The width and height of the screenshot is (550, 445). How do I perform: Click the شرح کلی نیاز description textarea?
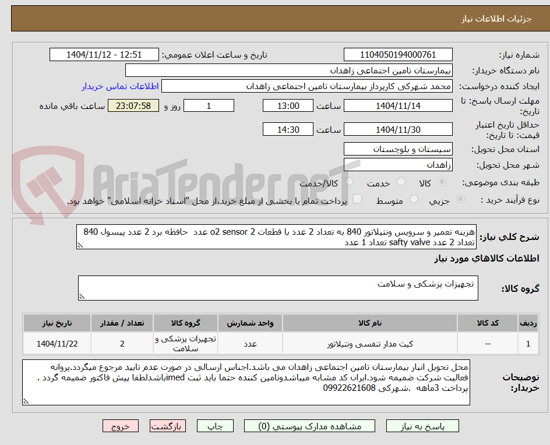coord(276,237)
